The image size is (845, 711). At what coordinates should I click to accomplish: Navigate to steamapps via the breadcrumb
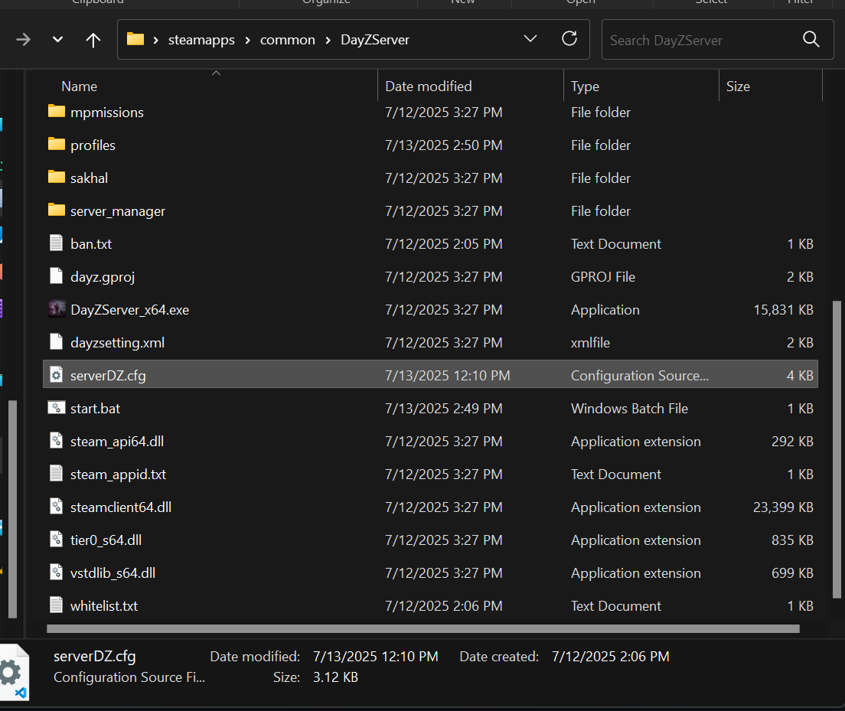[x=201, y=39]
